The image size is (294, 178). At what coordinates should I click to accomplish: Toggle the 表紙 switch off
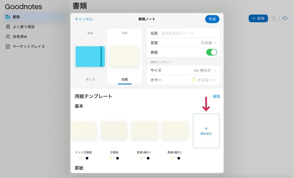click(x=212, y=52)
